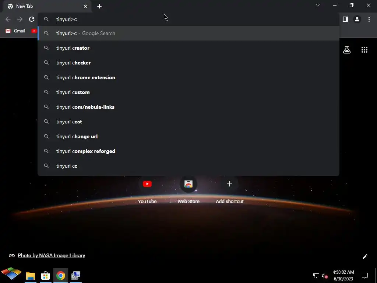Open a new tab with plus button

(x=99, y=6)
